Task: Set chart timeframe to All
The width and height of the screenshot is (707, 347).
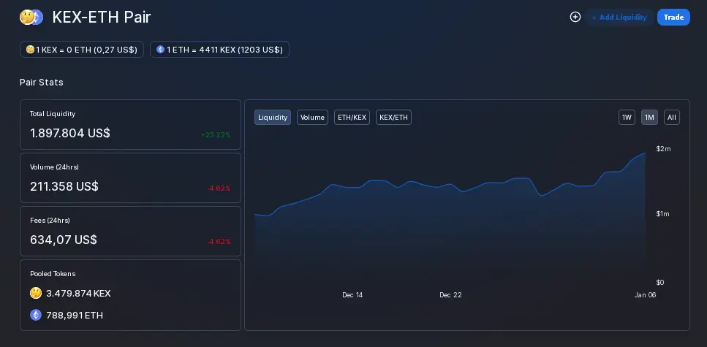Action: 672,117
